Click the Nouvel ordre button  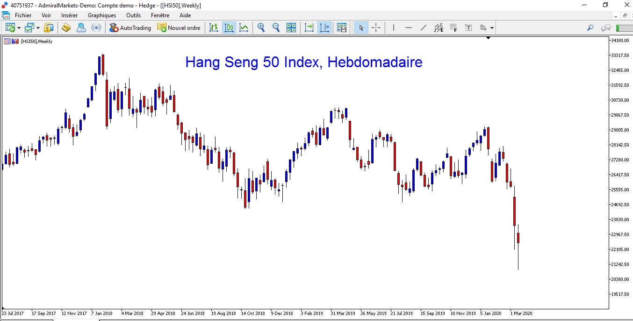pyautogui.click(x=179, y=28)
